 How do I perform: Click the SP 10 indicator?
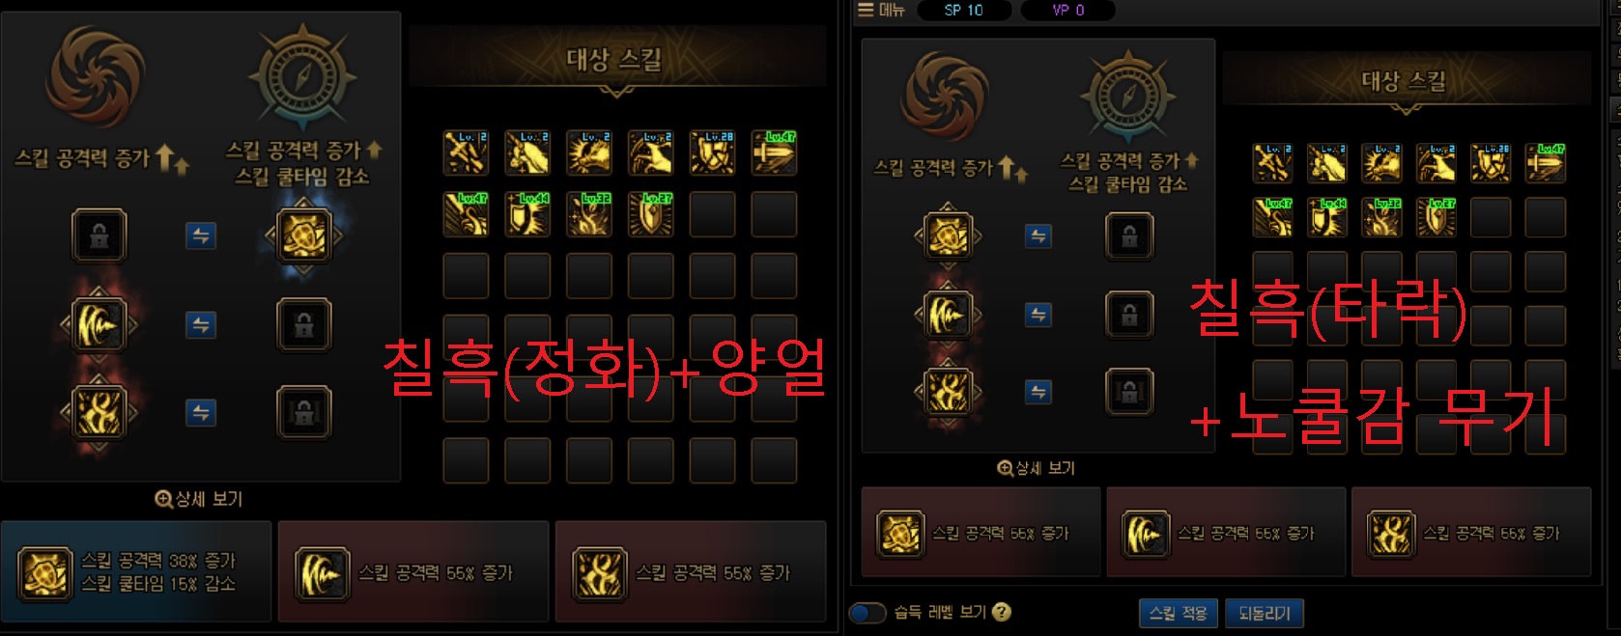(963, 10)
